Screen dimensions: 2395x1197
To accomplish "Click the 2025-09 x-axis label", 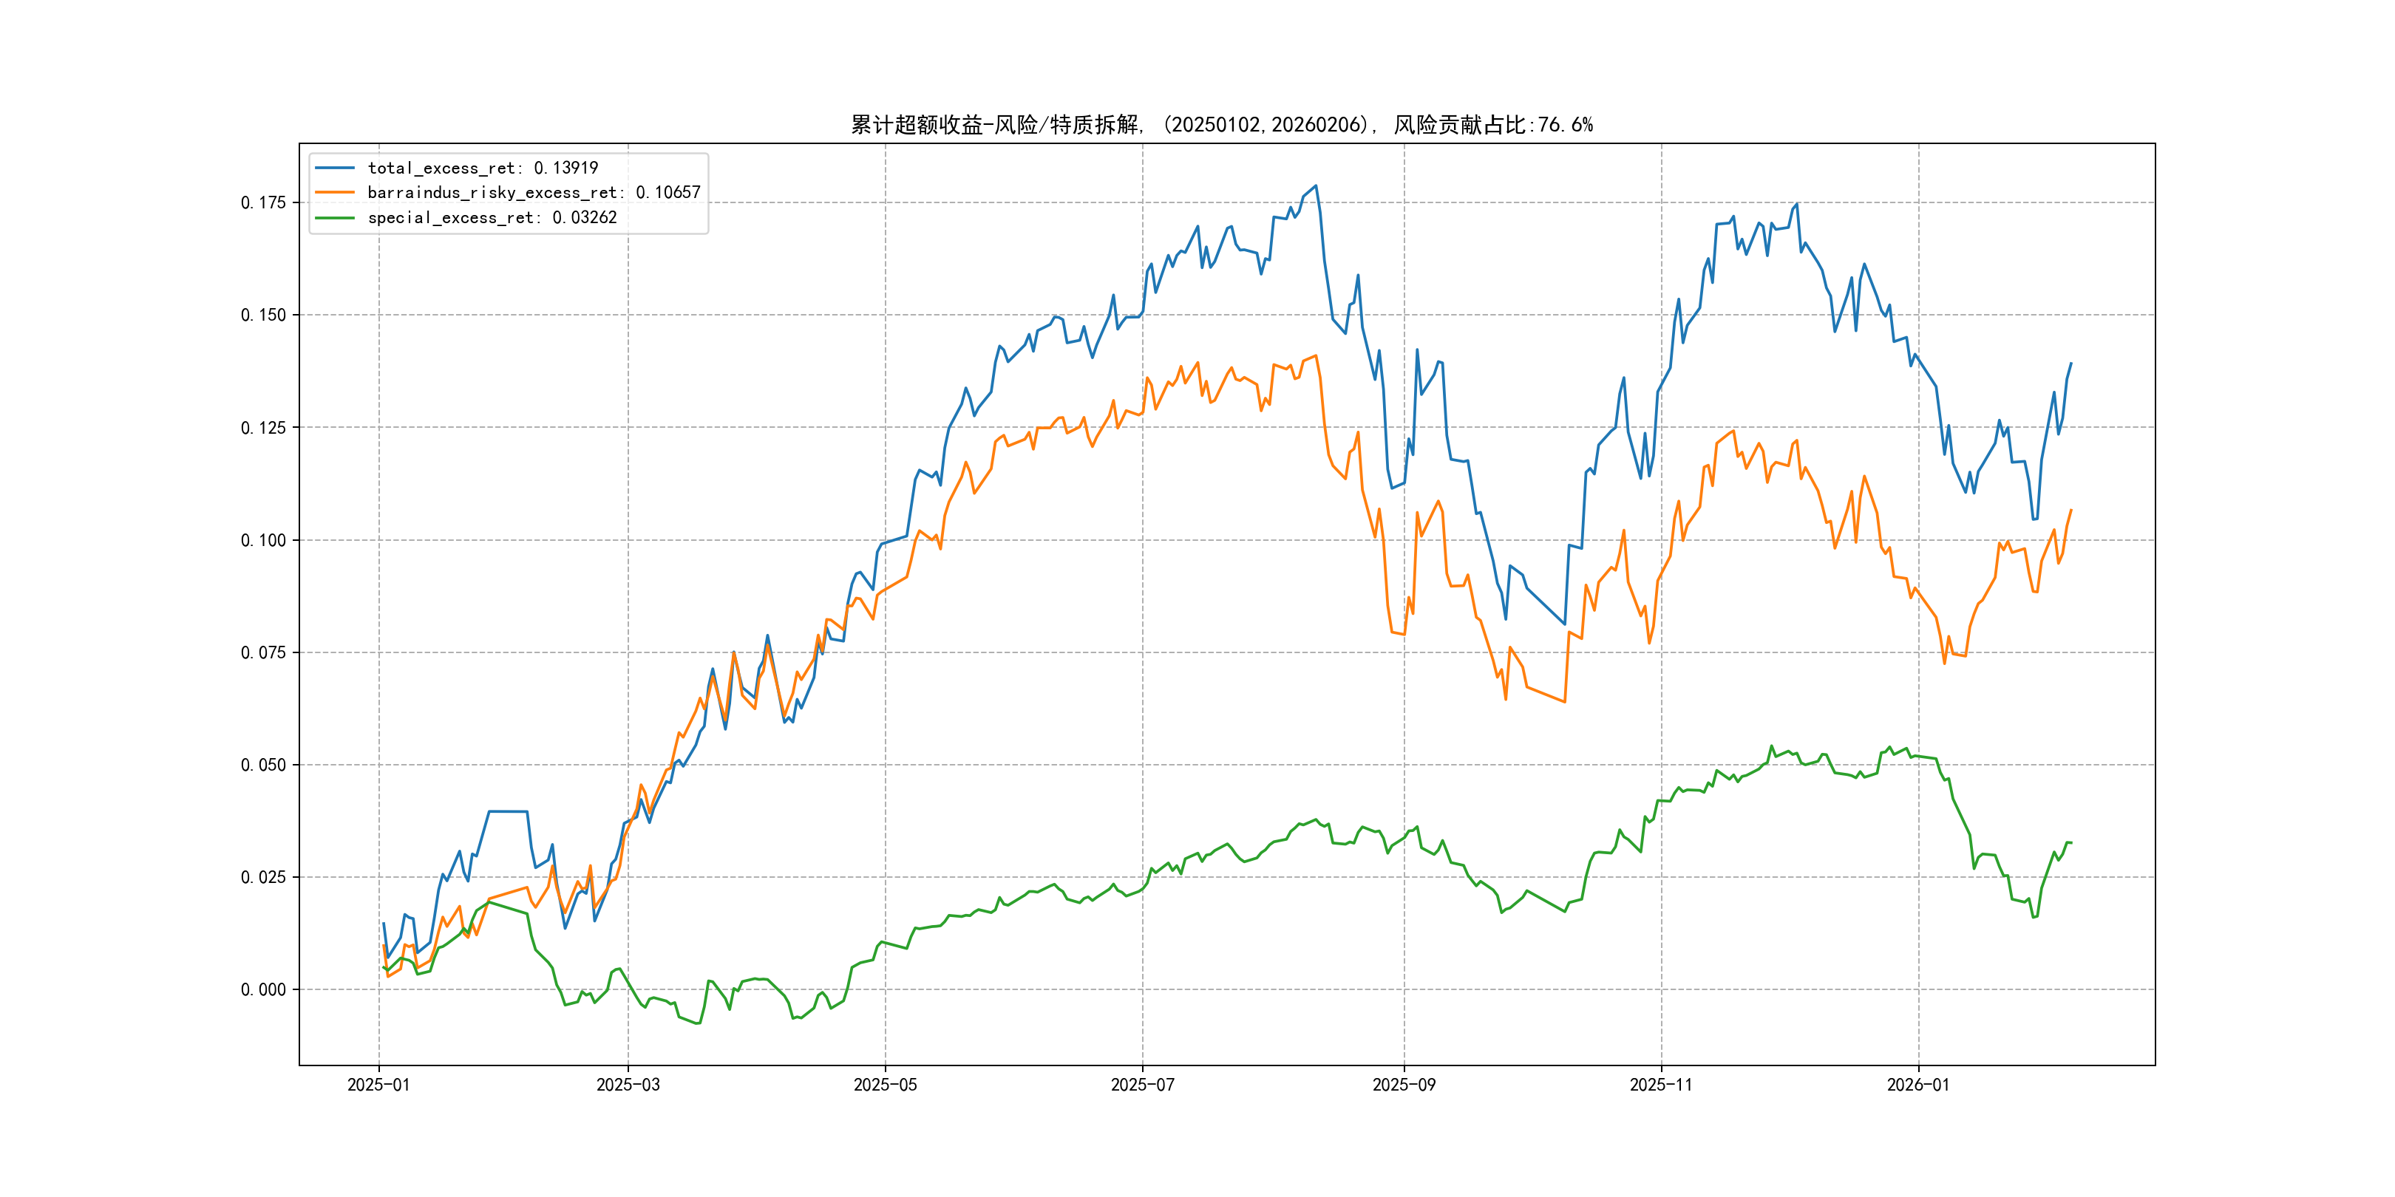I will pos(1404,1085).
